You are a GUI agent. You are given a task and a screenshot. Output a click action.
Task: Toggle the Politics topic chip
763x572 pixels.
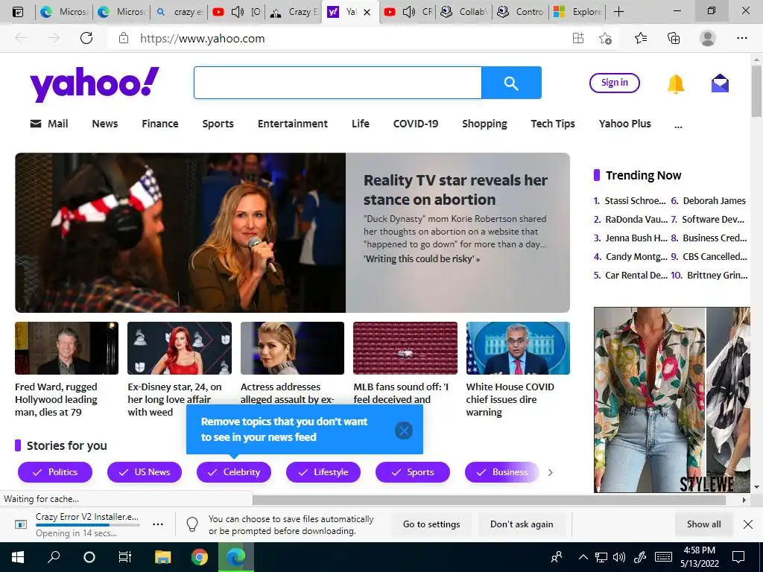(x=55, y=471)
